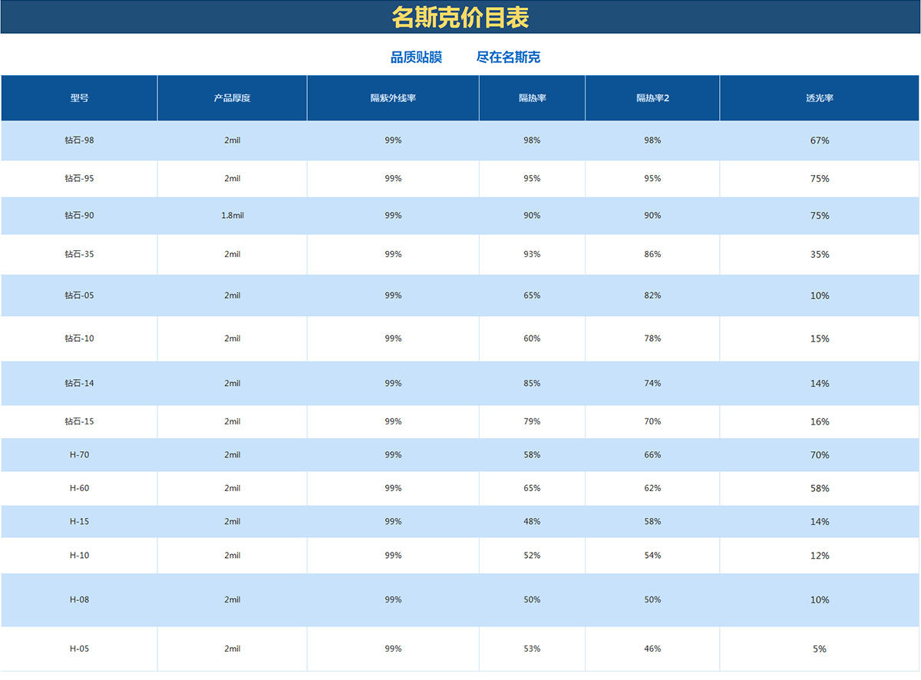Click the 48% 隔热率 value
The image size is (921, 680).
coord(532,522)
